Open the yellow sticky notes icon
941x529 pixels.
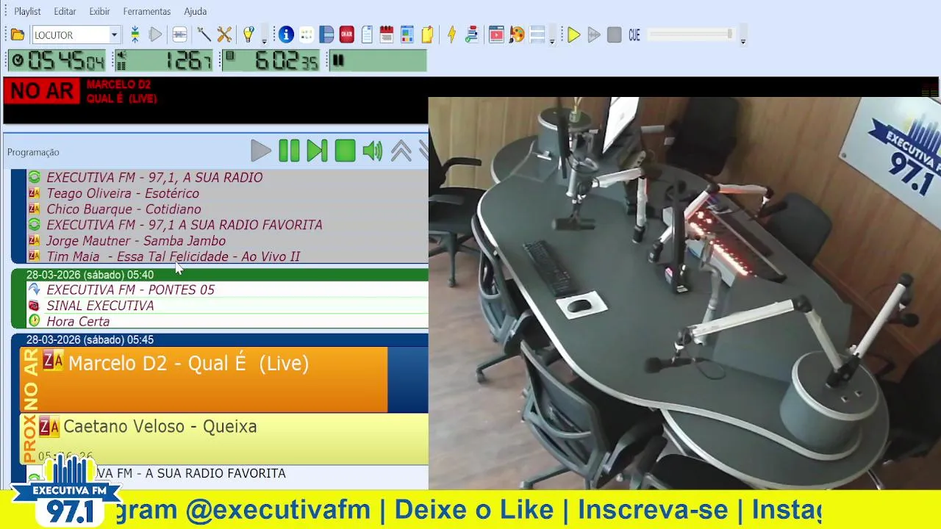[427, 35]
